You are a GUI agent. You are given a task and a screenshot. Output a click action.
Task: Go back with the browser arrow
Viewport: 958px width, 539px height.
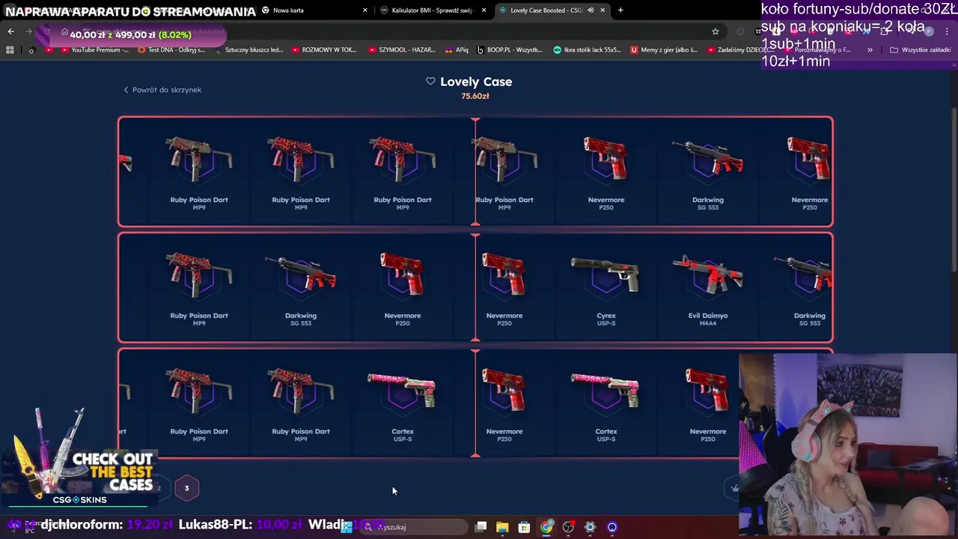[10, 31]
